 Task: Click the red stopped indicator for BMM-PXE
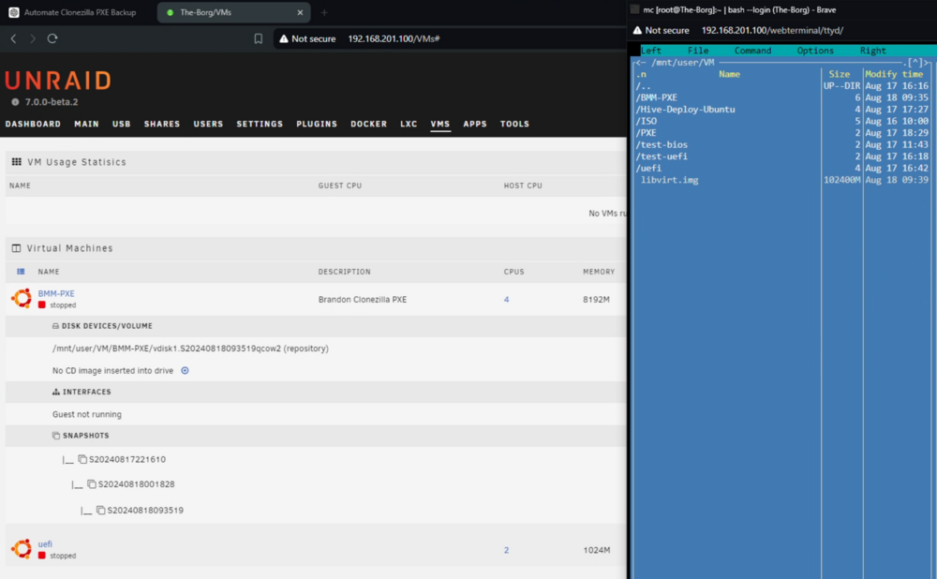coord(42,304)
